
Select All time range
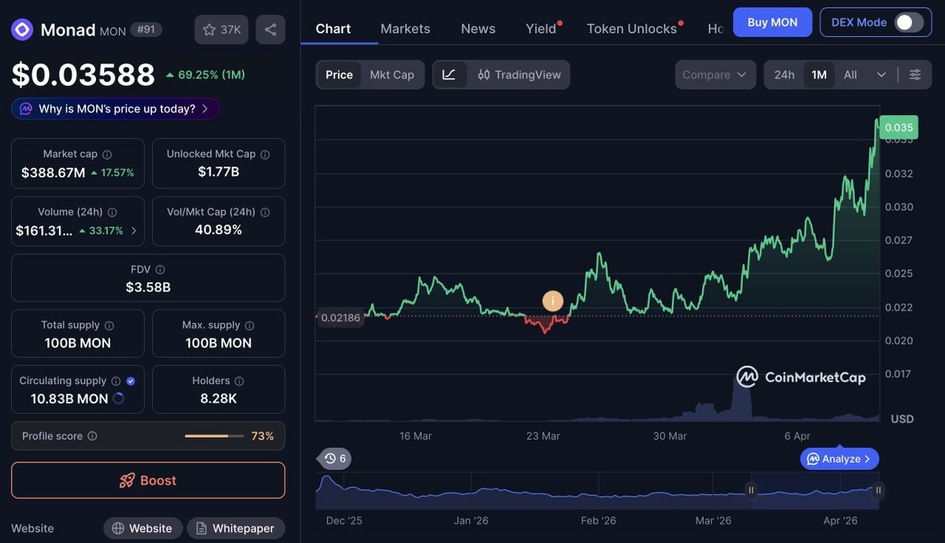850,75
